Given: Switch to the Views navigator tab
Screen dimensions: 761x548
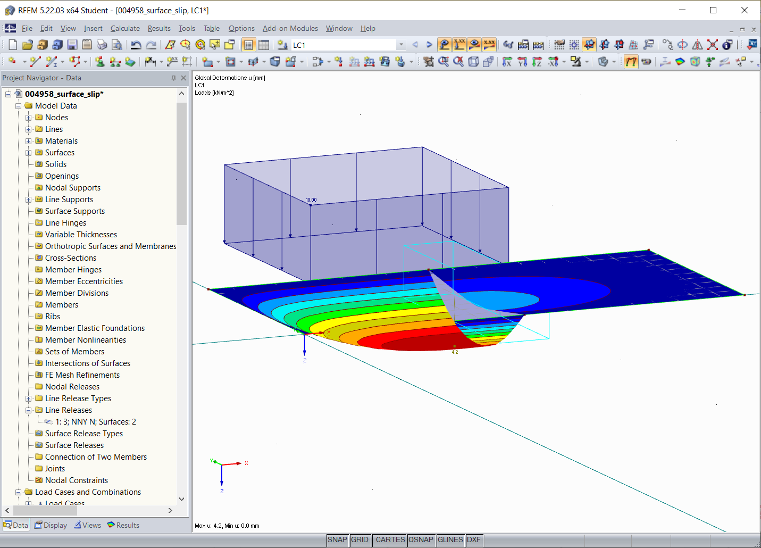Looking at the screenshot, I should (87, 525).
